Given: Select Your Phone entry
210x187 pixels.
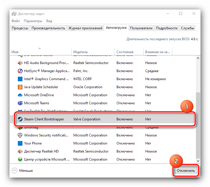Looking at the screenshot, I should pyautogui.click(x=33, y=143).
